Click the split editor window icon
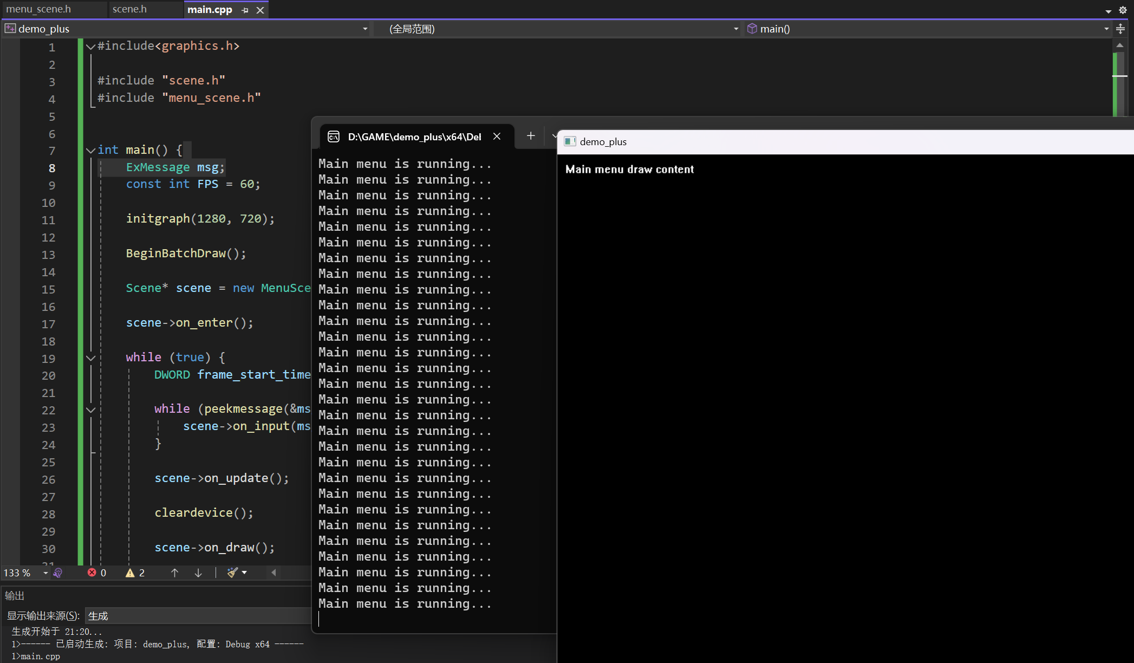Screen dimensions: 1134x663 pyautogui.click(x=1120, y=29)
